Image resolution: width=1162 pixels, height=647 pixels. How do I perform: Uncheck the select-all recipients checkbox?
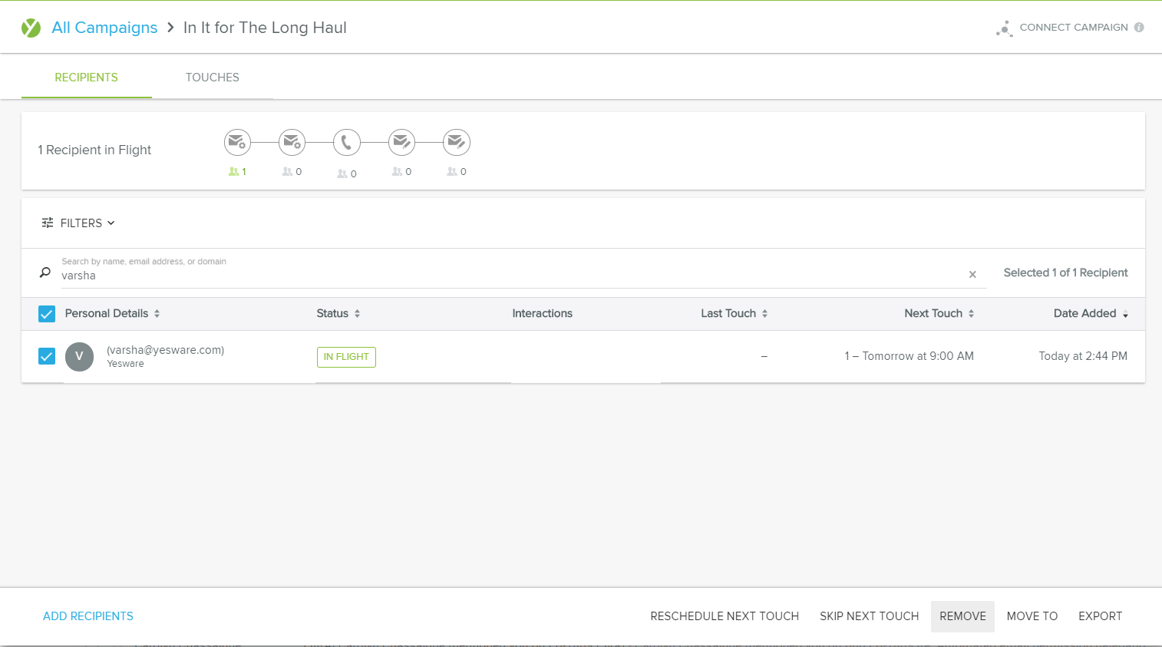tap(47, 314)
